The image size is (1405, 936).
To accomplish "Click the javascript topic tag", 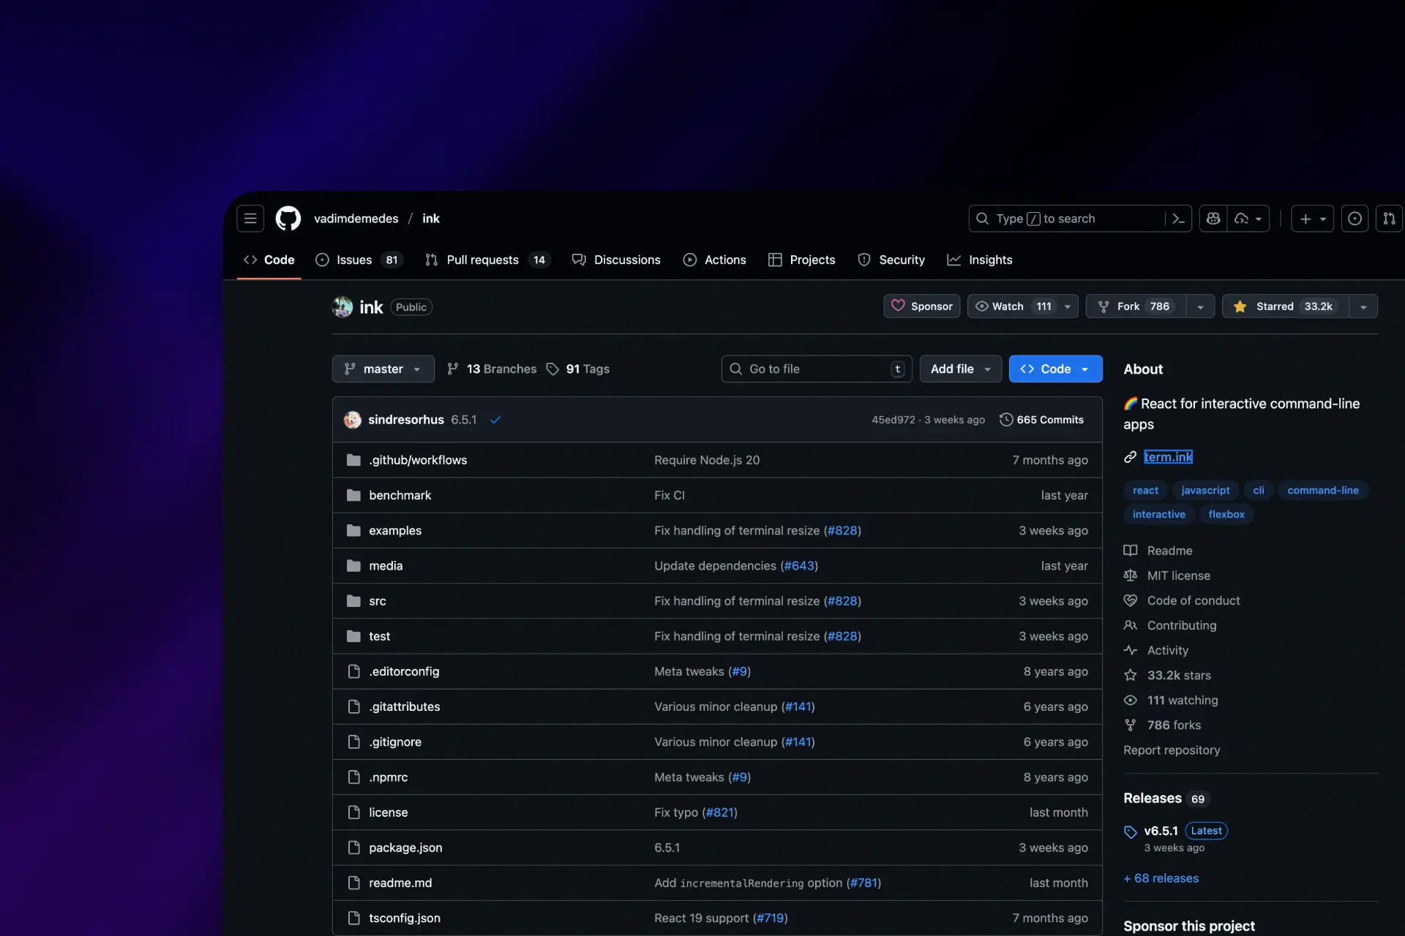I will 1205,491.
